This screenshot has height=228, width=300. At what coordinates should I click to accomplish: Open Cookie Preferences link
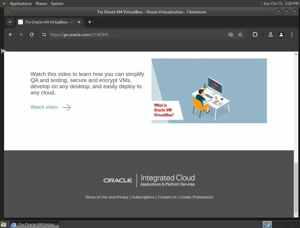pyautogui.click(x=196, y=197)
